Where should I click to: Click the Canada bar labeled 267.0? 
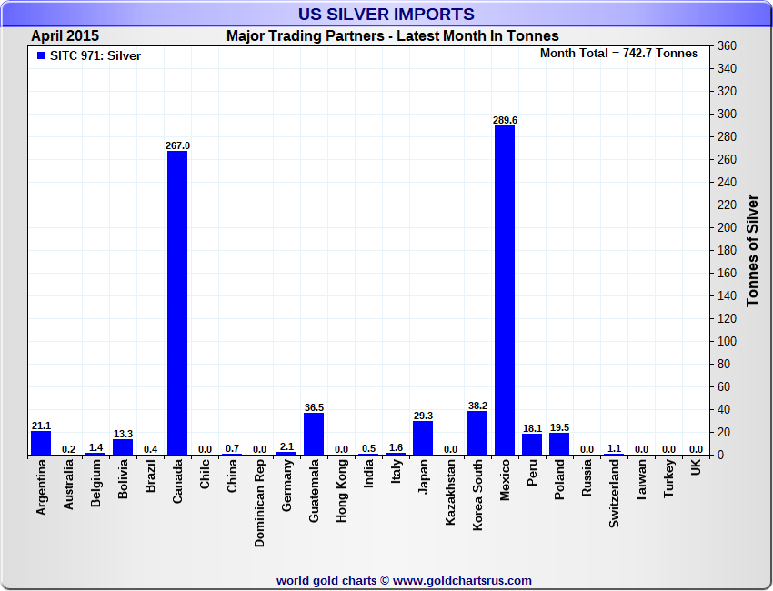[177, 302]
